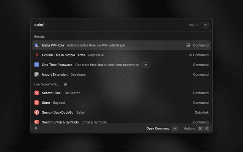Click the extension icon left of the Entra PIM Command label
The image size is (243, 152).
188,45
